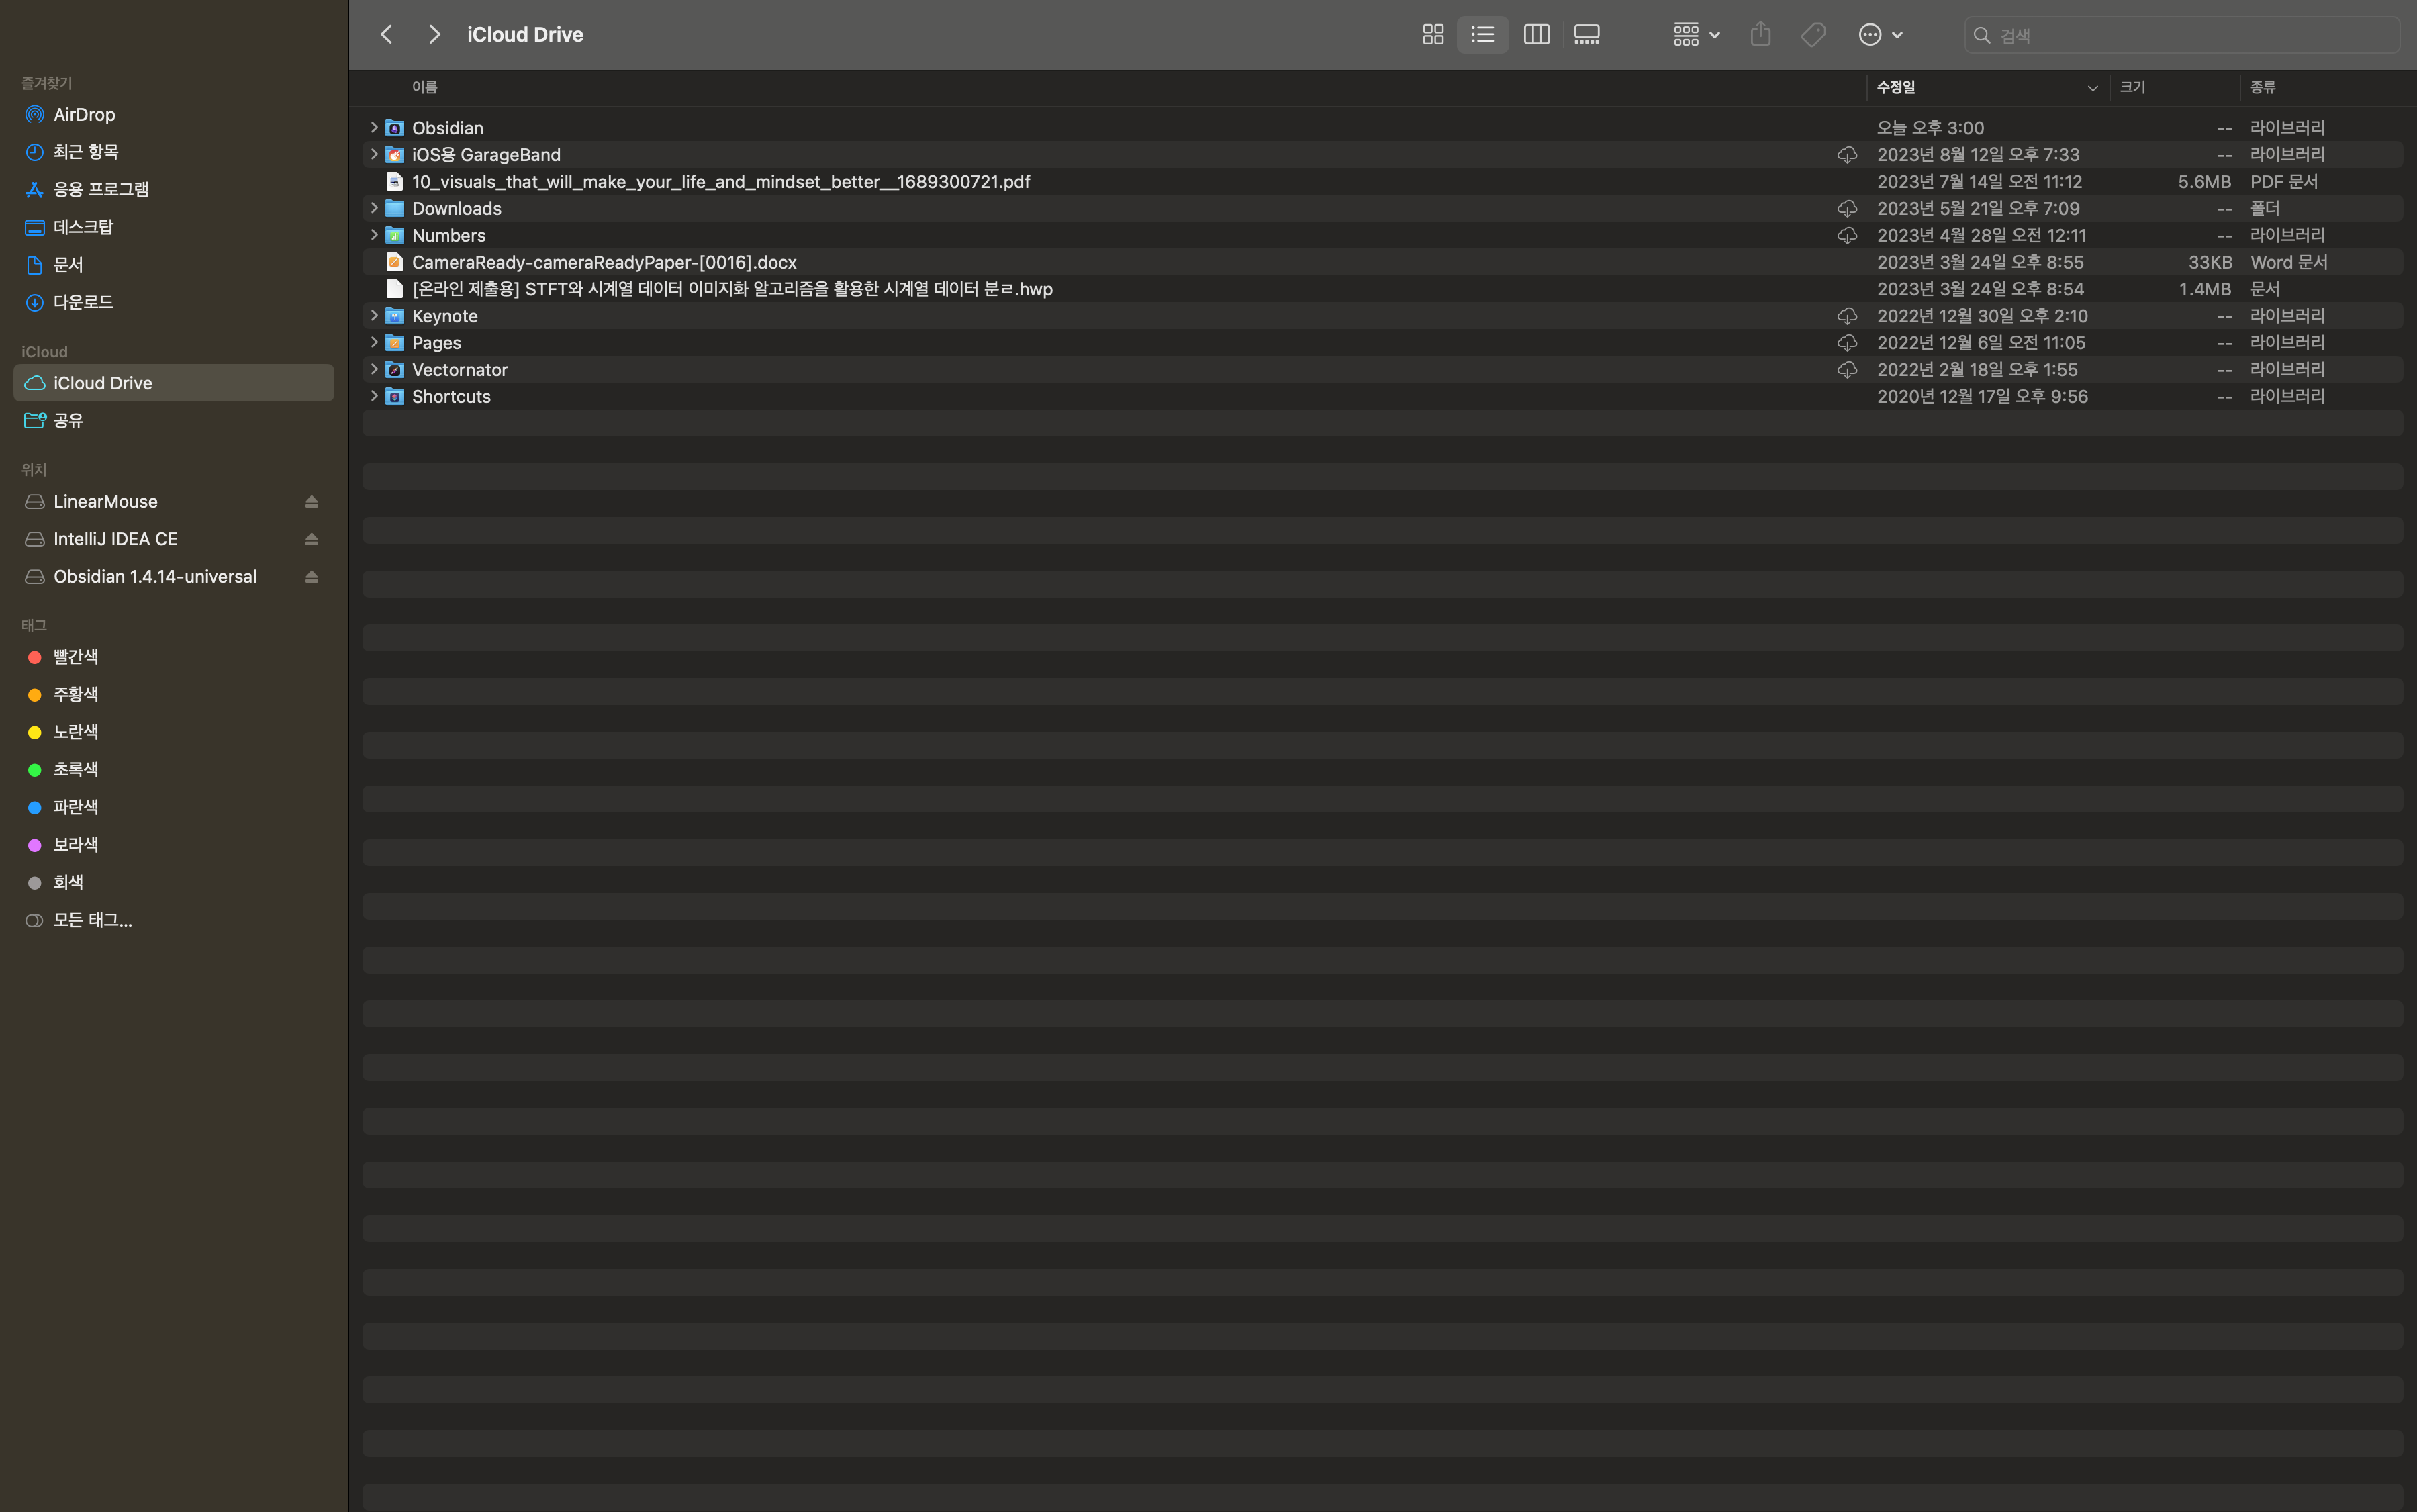Image resolution: width=2417 pixels, height=1512 pixels.
Task: Switch to column view
Action: 1536,35
